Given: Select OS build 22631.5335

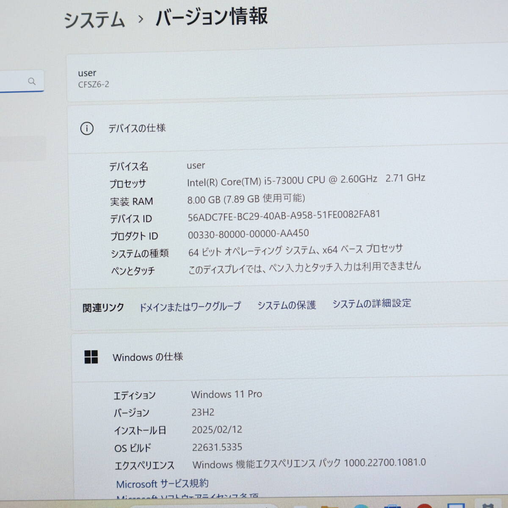Looking at the screenshot, I should [217, 447].
